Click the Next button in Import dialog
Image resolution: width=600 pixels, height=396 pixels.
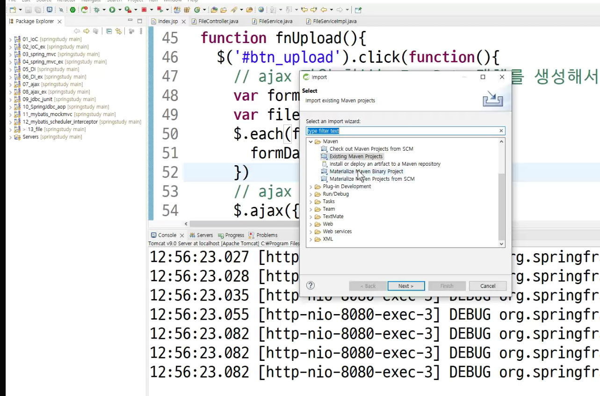(x=406, y=286)
